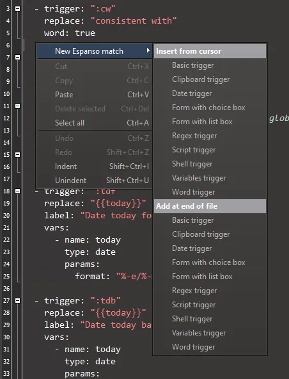Insert Regex trigger from cursor
Screen dimensions: 289x379
coord(210,136)
